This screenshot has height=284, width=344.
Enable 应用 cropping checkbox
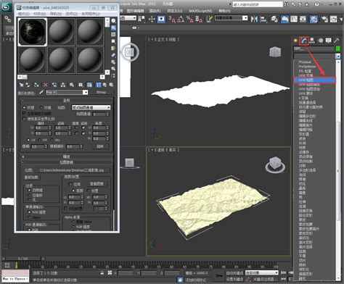[70, 184]
